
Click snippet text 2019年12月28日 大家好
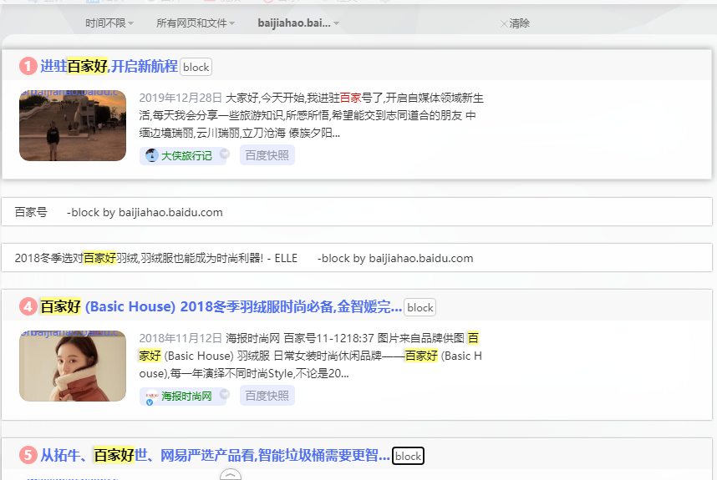(311, 115)
